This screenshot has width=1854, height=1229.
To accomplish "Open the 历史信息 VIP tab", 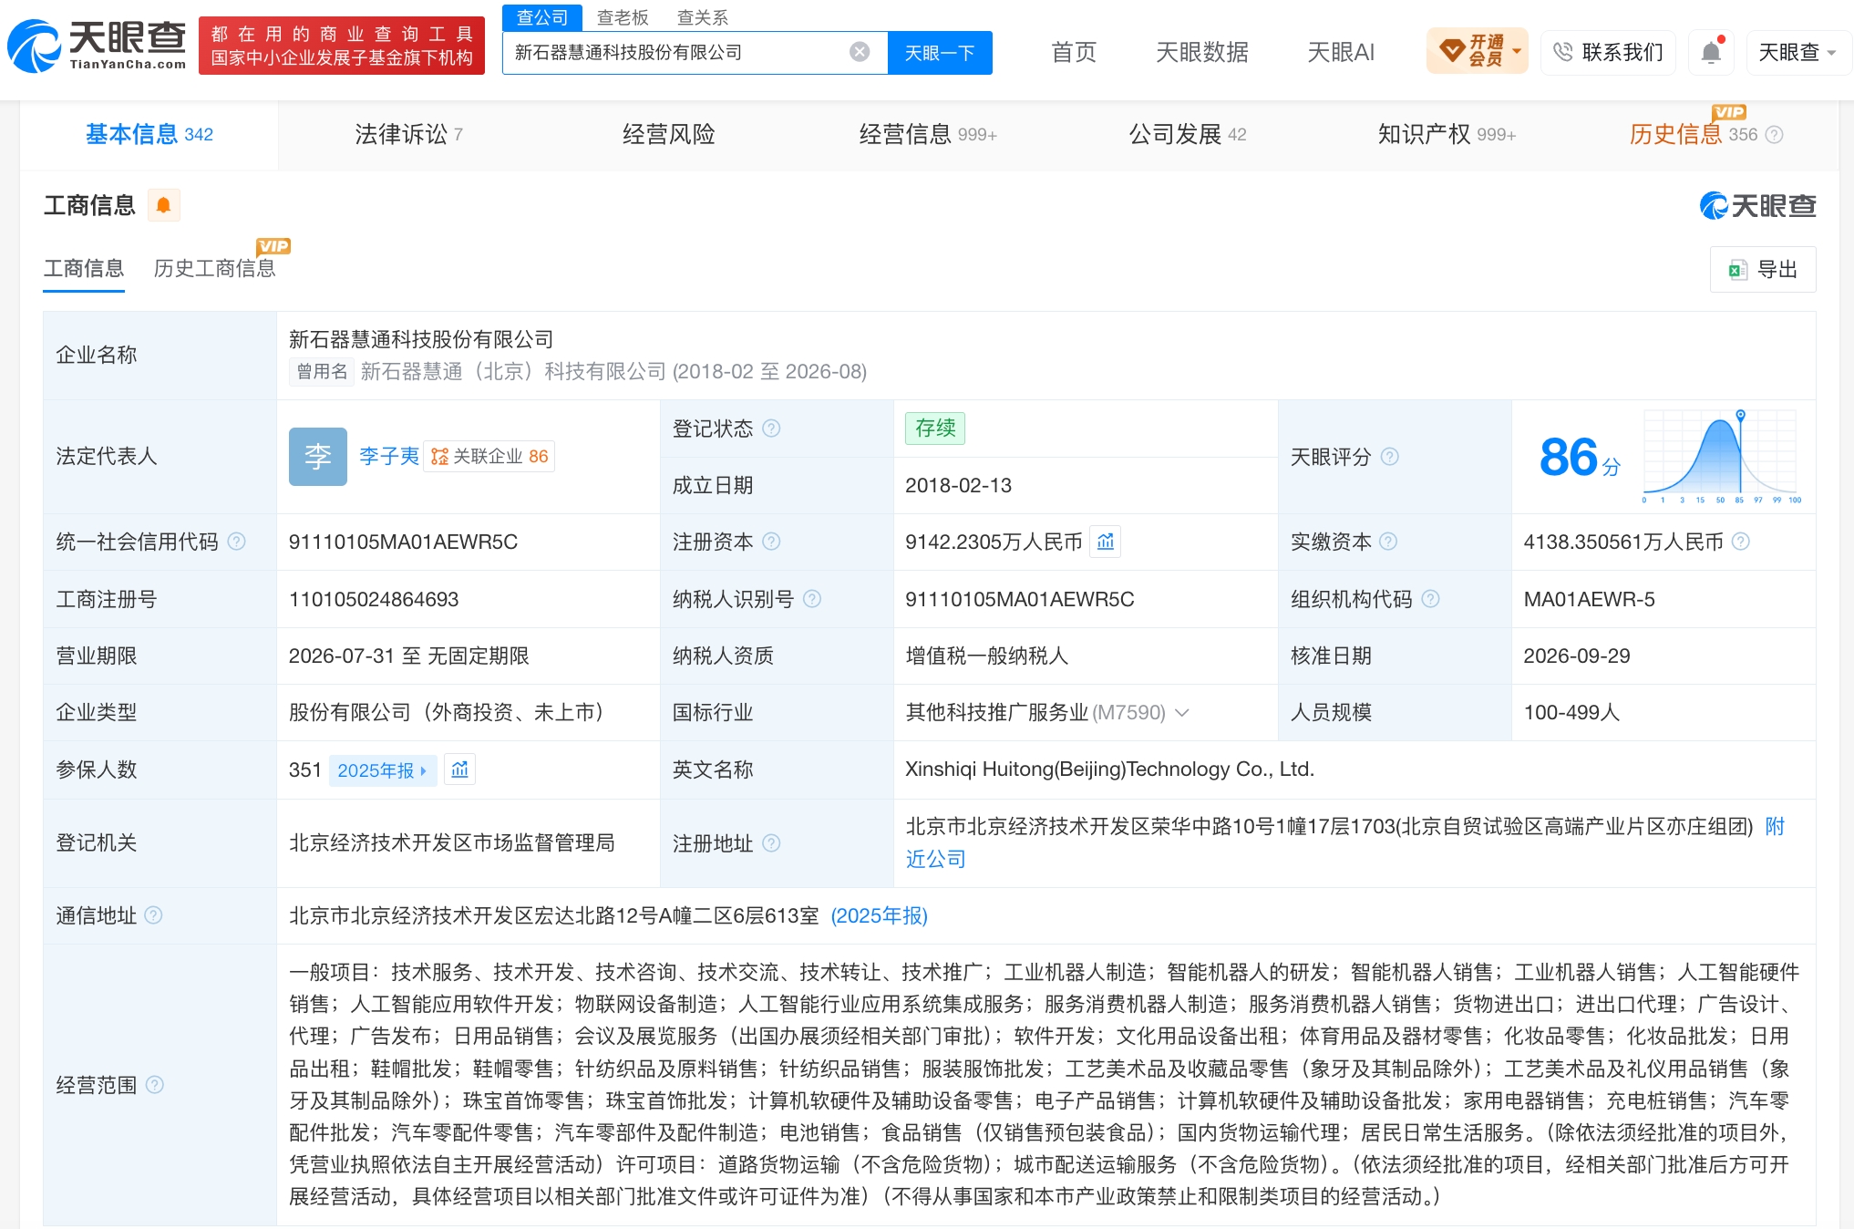I will (x=1705, y=134).
